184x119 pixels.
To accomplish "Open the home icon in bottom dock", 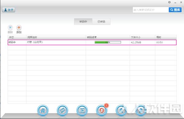I will coord(43,110).
